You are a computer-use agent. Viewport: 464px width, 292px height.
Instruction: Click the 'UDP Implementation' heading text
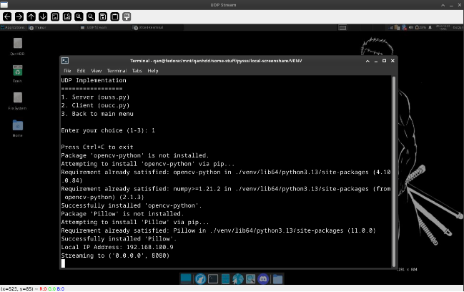pyautogui.click(x=94, y=80)
